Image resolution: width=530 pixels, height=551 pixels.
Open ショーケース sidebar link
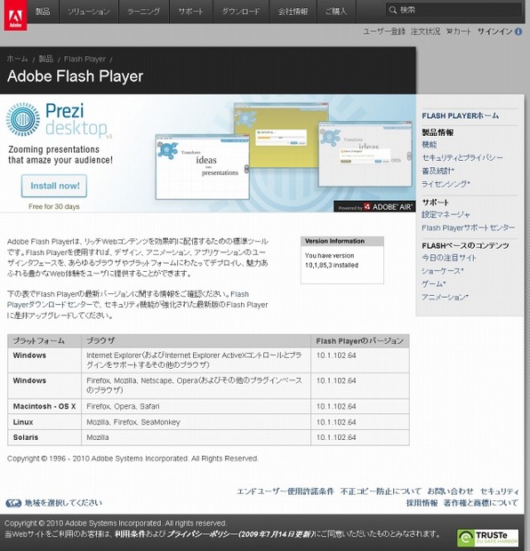point(443,271)
